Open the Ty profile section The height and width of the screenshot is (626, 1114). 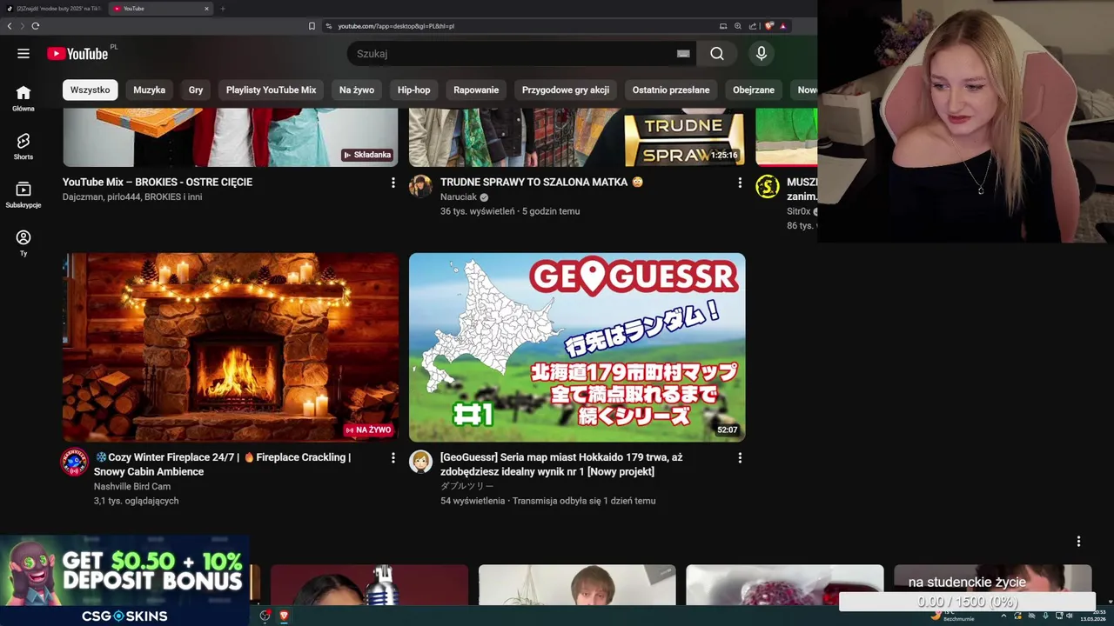(x=23, y=243)
